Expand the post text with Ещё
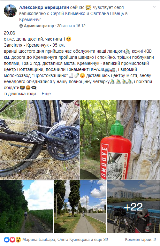The height and width of the screenshot is (246, 160). coord(46,94)
